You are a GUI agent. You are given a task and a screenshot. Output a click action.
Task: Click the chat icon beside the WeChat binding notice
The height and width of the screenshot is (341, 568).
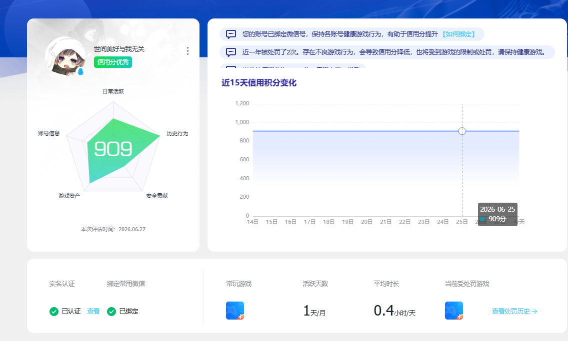231,34
